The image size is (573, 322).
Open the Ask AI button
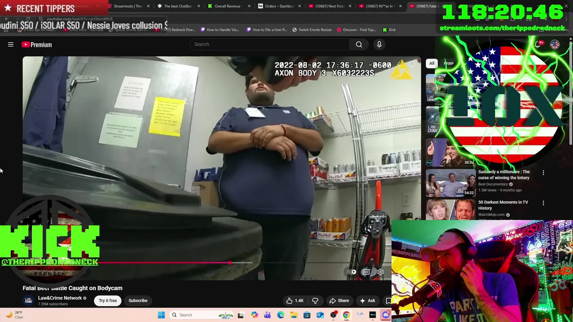[368, 301]
